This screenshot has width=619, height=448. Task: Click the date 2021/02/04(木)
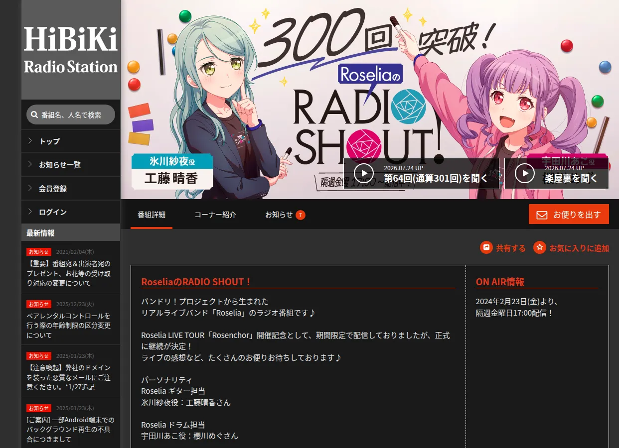coord(75,252)
